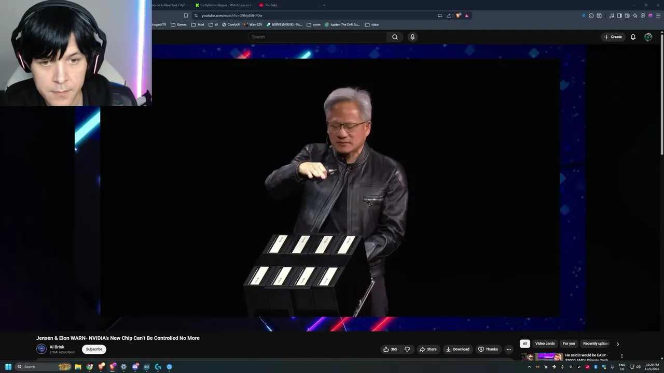
Task: Click the address bar URL
Action: coord(232,16)
